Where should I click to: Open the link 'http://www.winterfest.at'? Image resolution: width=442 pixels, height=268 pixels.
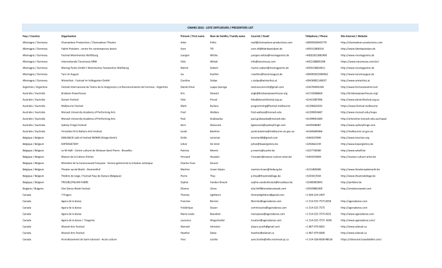[355, 81]
